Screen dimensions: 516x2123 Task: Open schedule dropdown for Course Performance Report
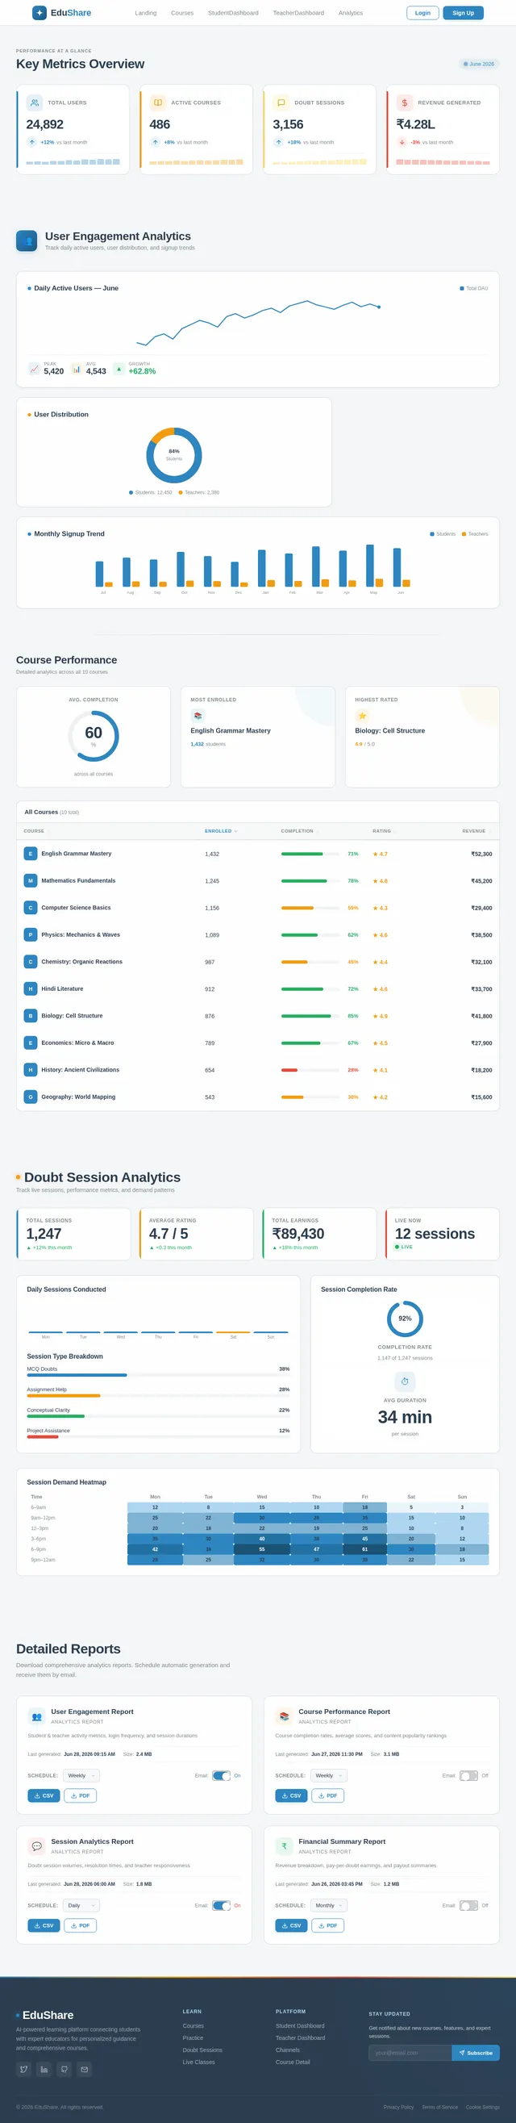click(329, 1775)
